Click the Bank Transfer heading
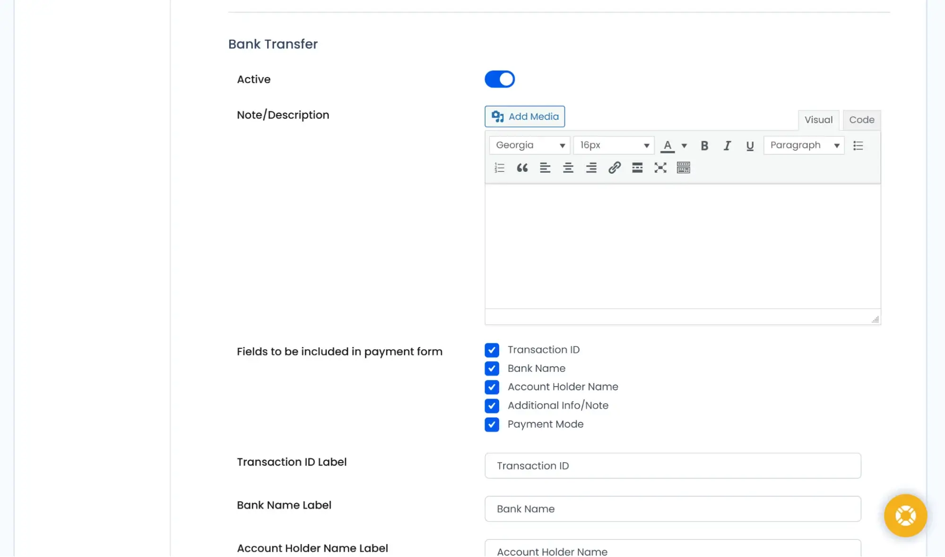Image resolution: width=945 pixels, height=557 pixels. click(x=273, y=44)
